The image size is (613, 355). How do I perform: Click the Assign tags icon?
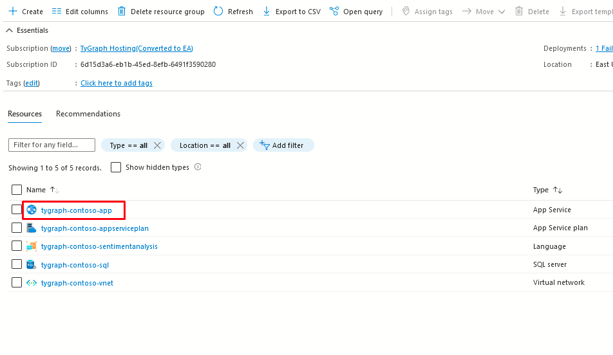pyautogui.click(x=406, y=11)
